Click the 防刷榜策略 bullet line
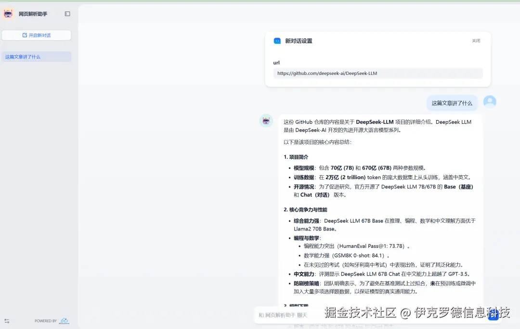The width and height of the screenshot is (520, 329). (x=385, y=287)
